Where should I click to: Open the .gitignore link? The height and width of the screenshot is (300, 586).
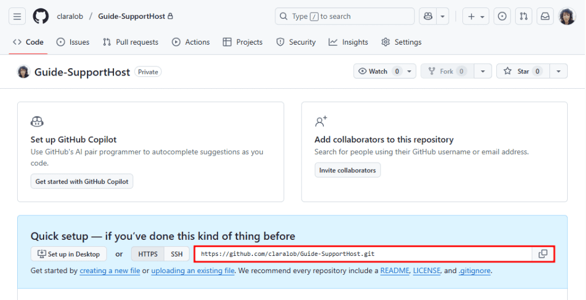point(474,270)
